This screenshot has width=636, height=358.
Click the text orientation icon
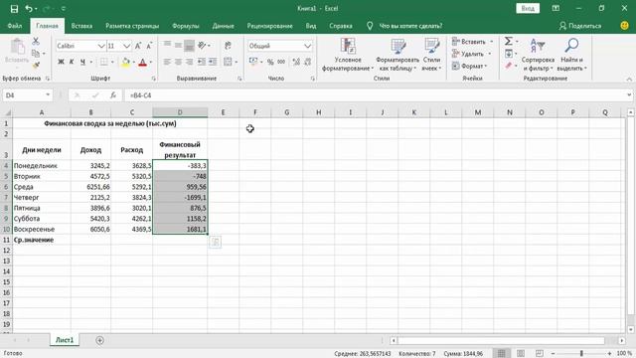pyautogui.click(x=203, y=46)
